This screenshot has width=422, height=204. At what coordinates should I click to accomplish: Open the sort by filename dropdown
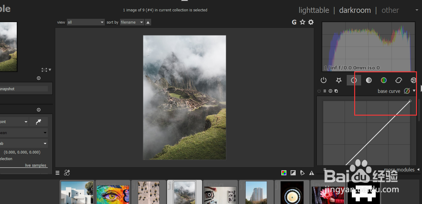tap(132, 22)
